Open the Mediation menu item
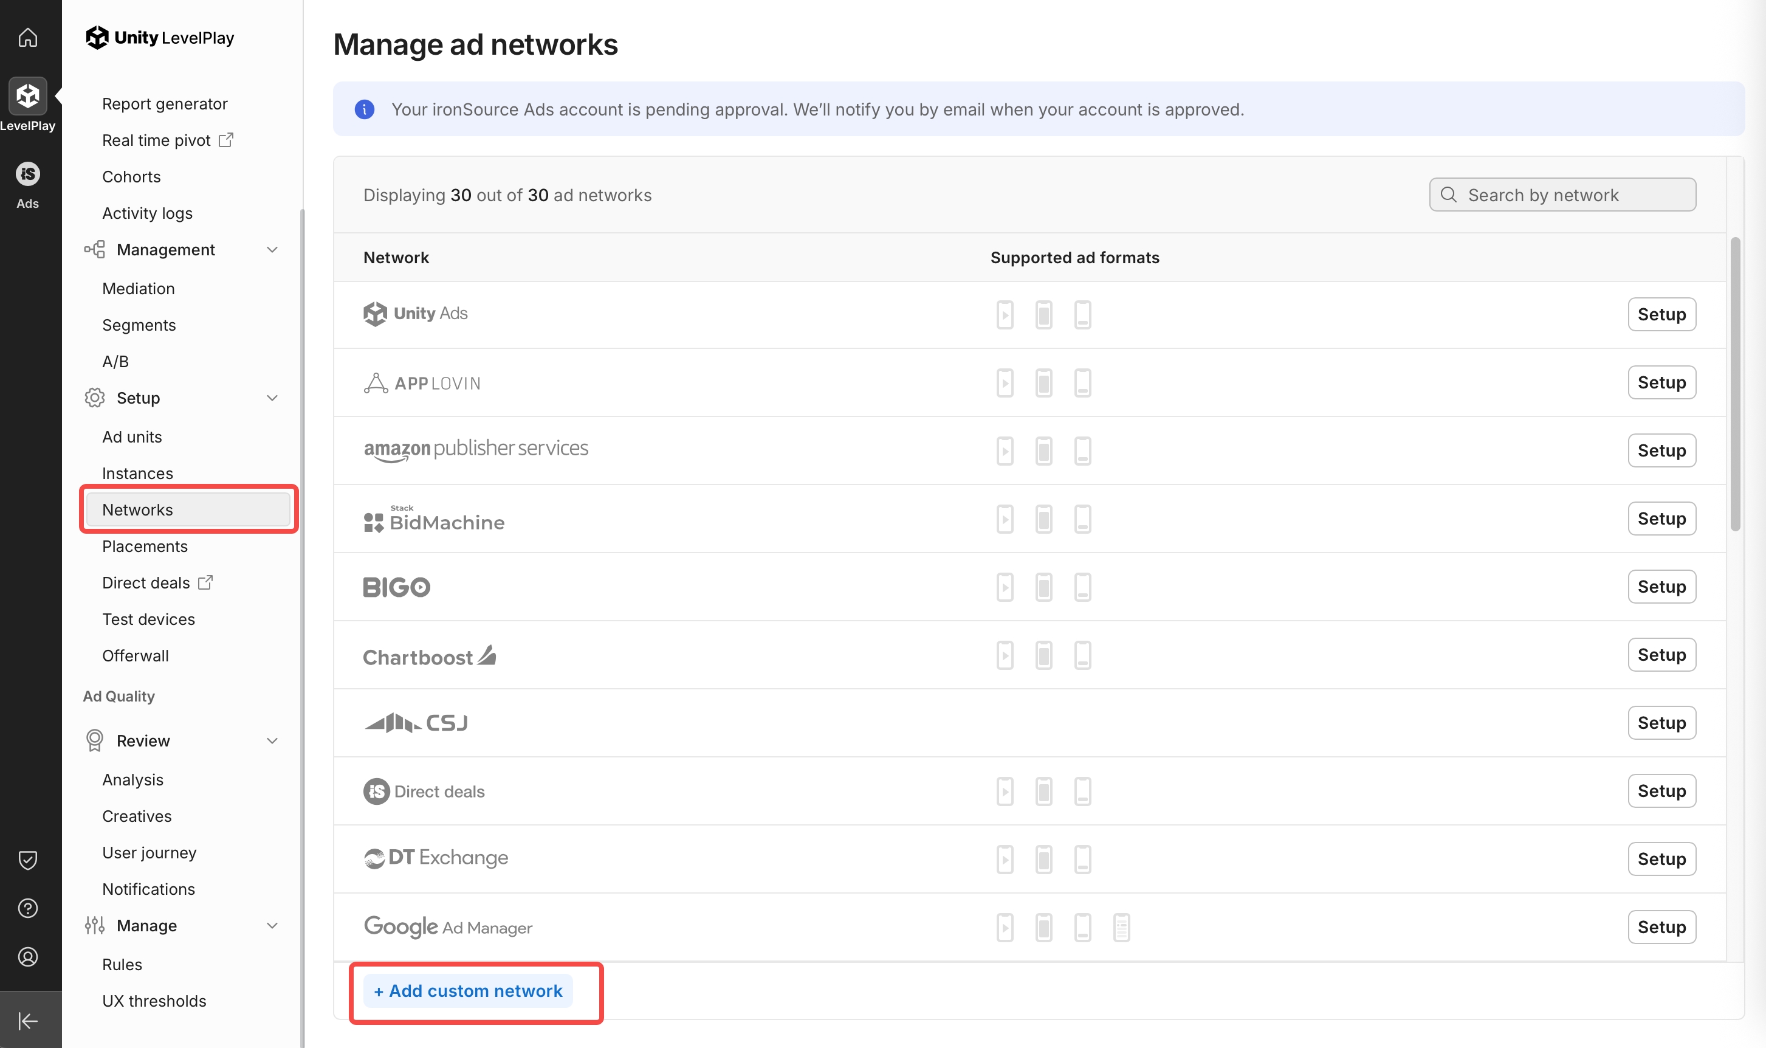 tap(139, 289)
